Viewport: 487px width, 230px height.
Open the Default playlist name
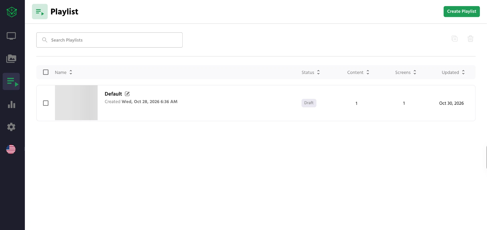pyautogui.click(x=113, y=94)
